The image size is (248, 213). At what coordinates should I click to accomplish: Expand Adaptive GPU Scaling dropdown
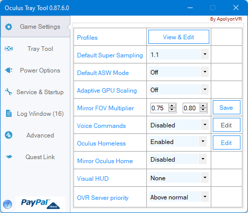(x=205, y=90)
